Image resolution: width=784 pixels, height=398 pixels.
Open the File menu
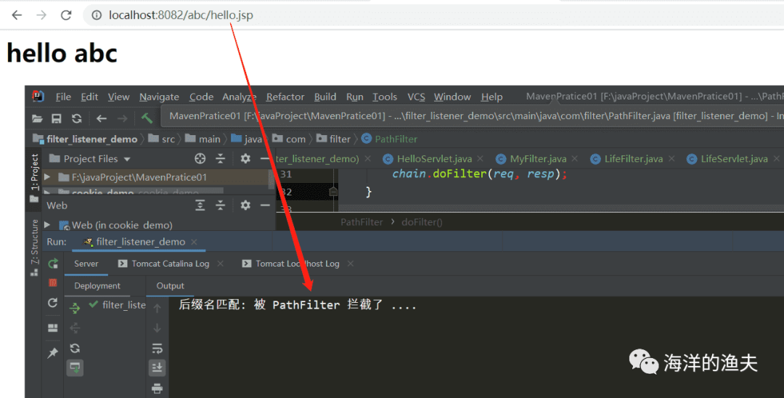tap(63, 97)
